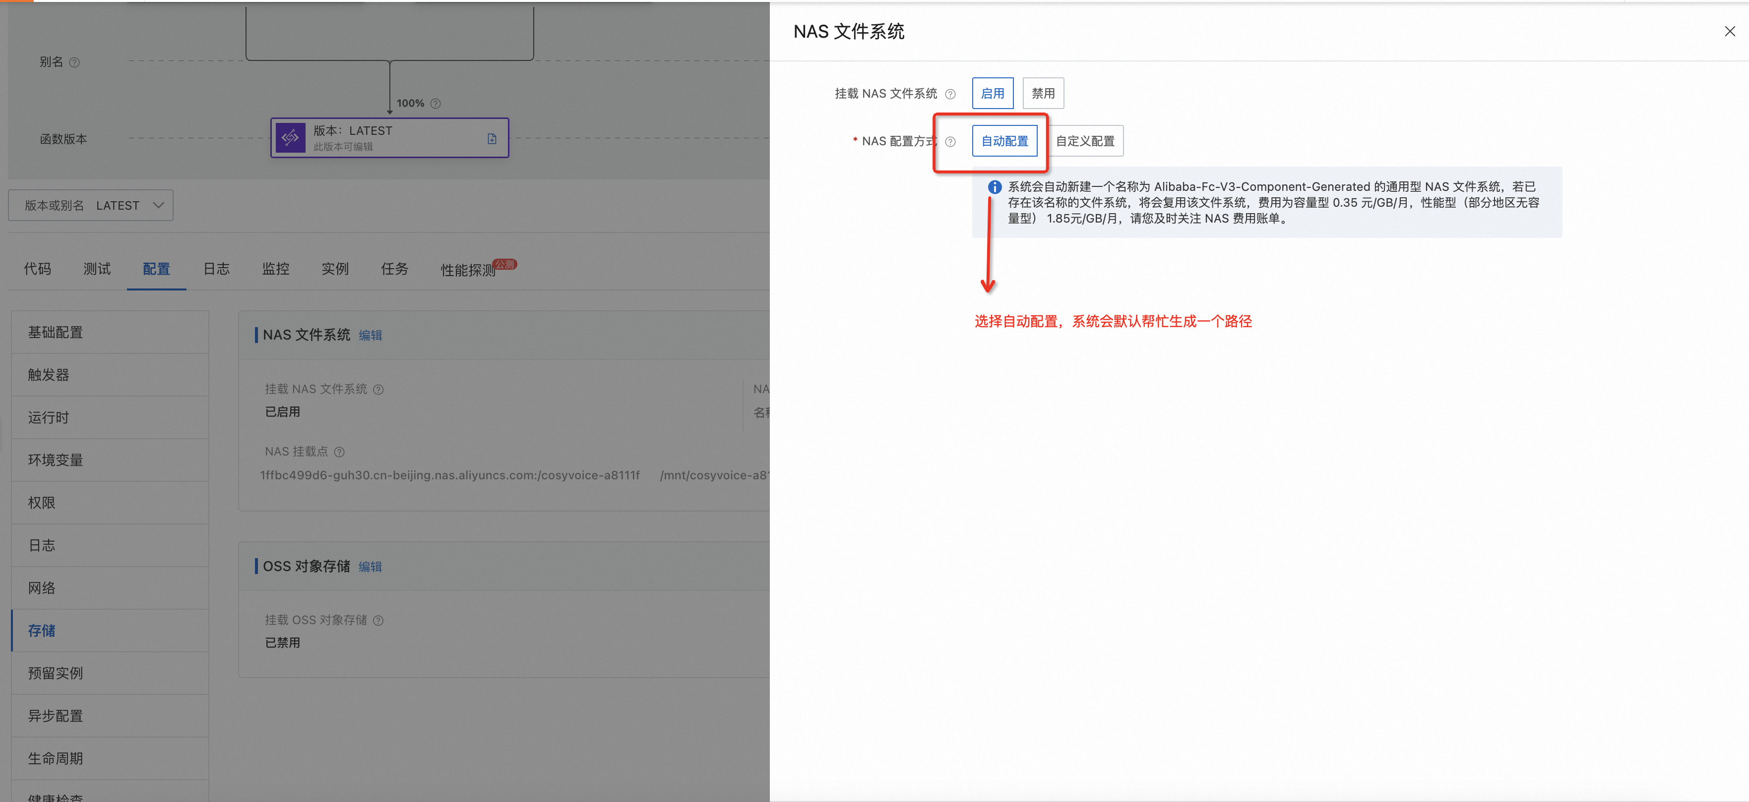Go to the 监控 tab
Viewport: 1749px width, 802px height.
point(276,269)
